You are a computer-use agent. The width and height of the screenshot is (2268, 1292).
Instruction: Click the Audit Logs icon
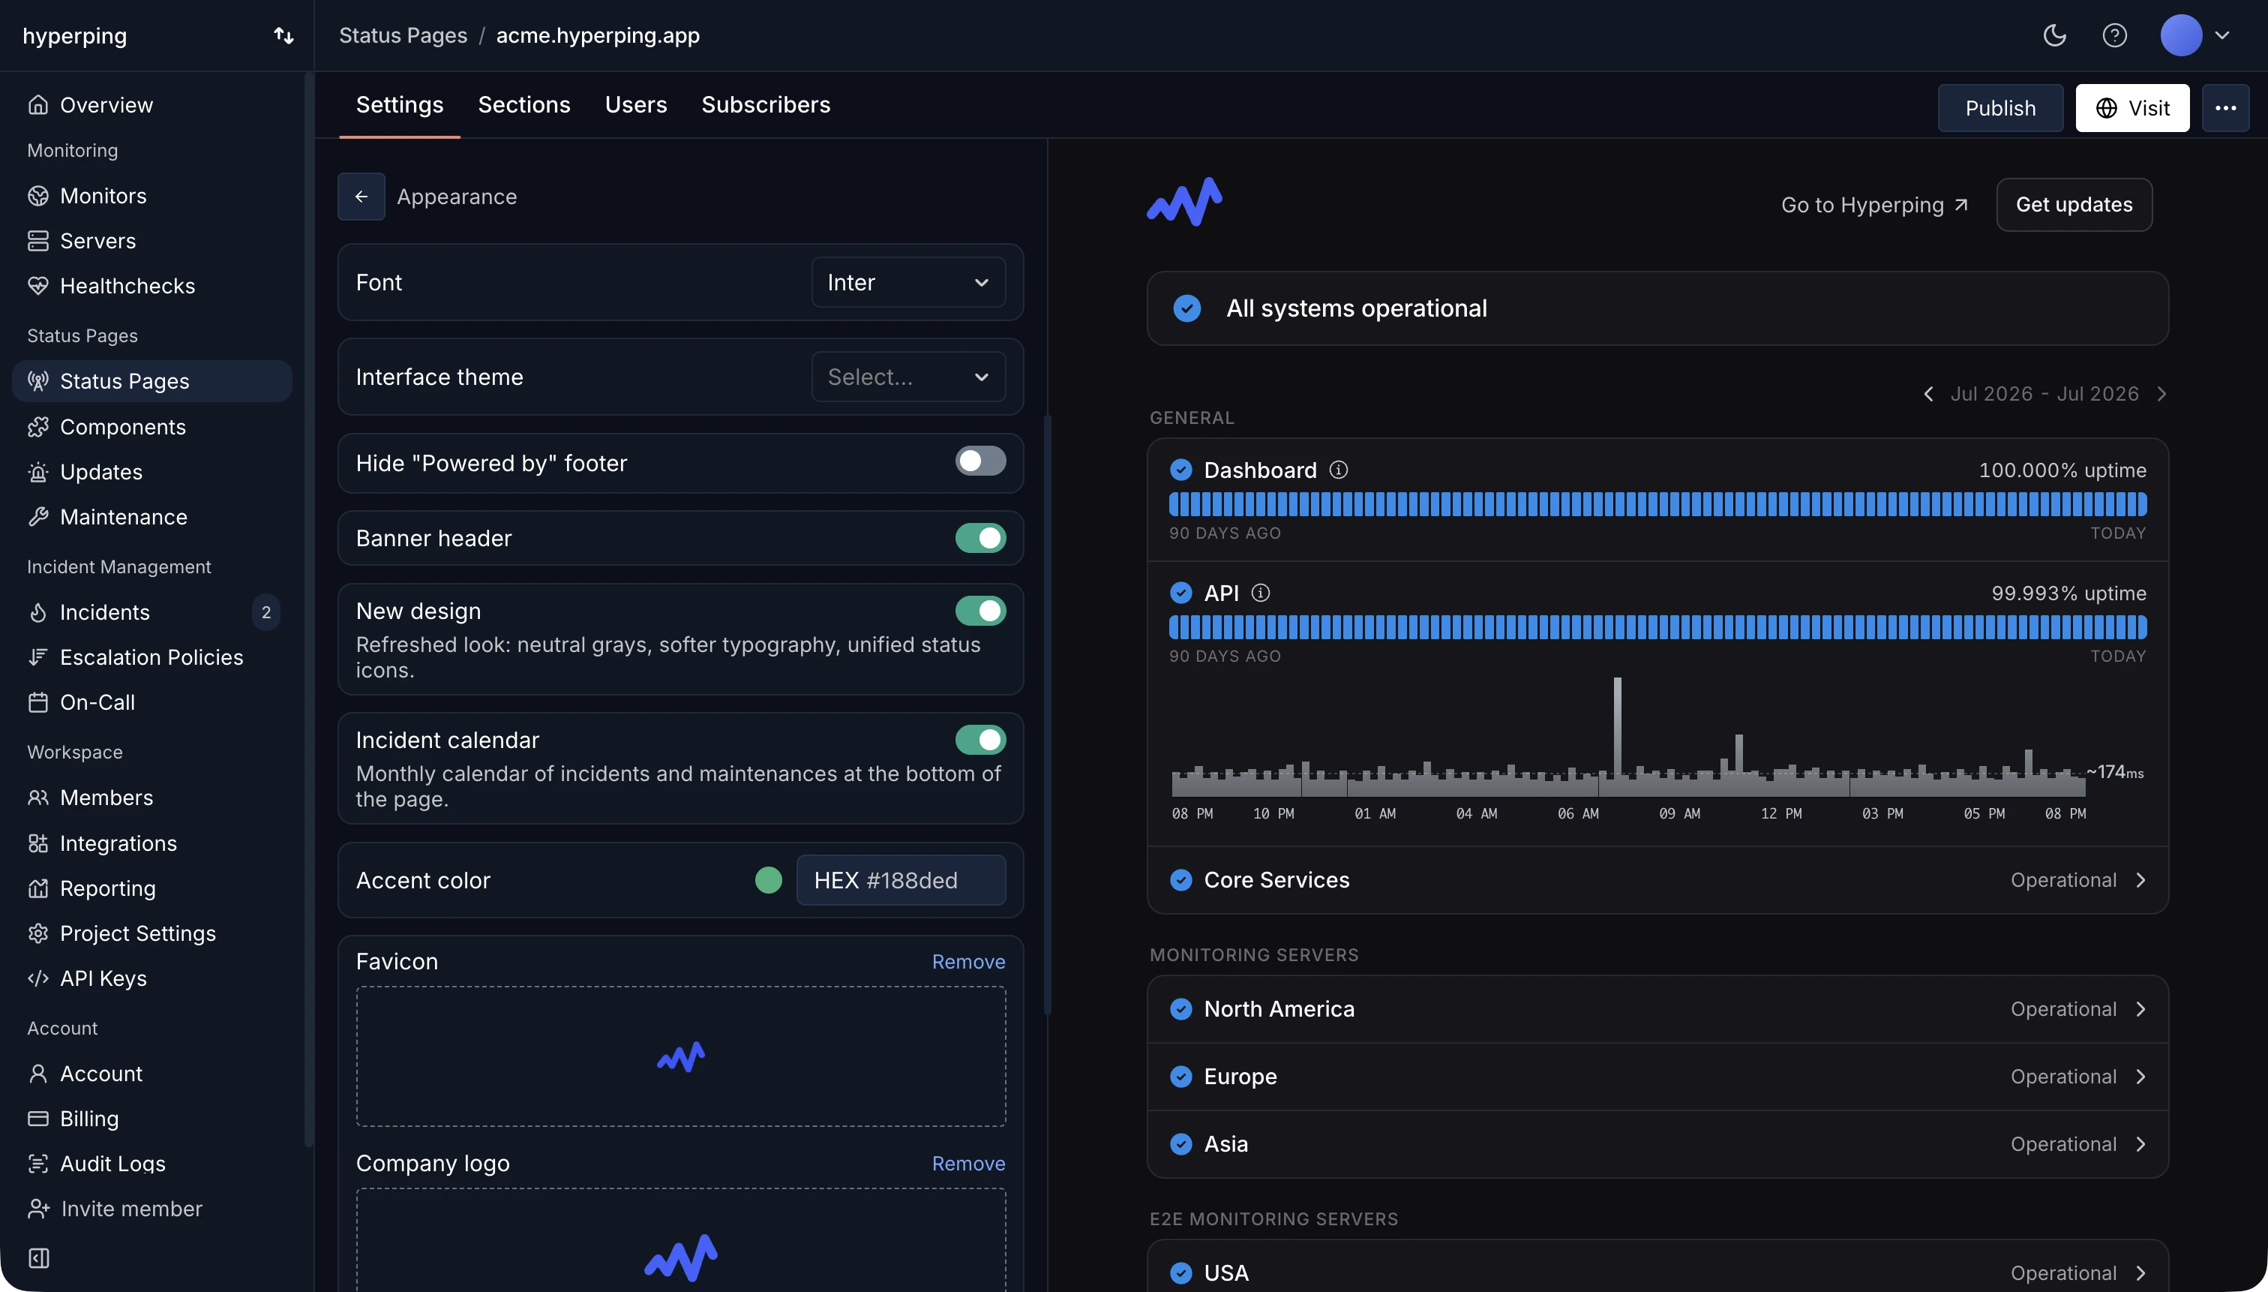[x=38, y=1164]
